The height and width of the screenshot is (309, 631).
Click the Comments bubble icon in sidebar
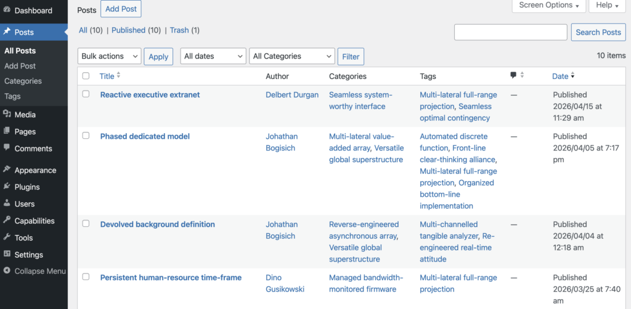(x=6, y=148)
